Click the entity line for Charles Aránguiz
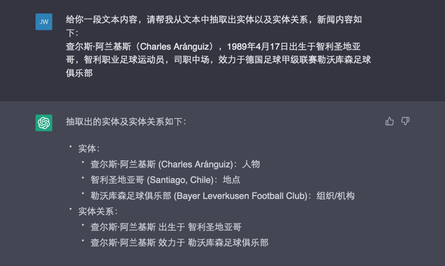Screen dimensions: 445x266 (164, 164)
